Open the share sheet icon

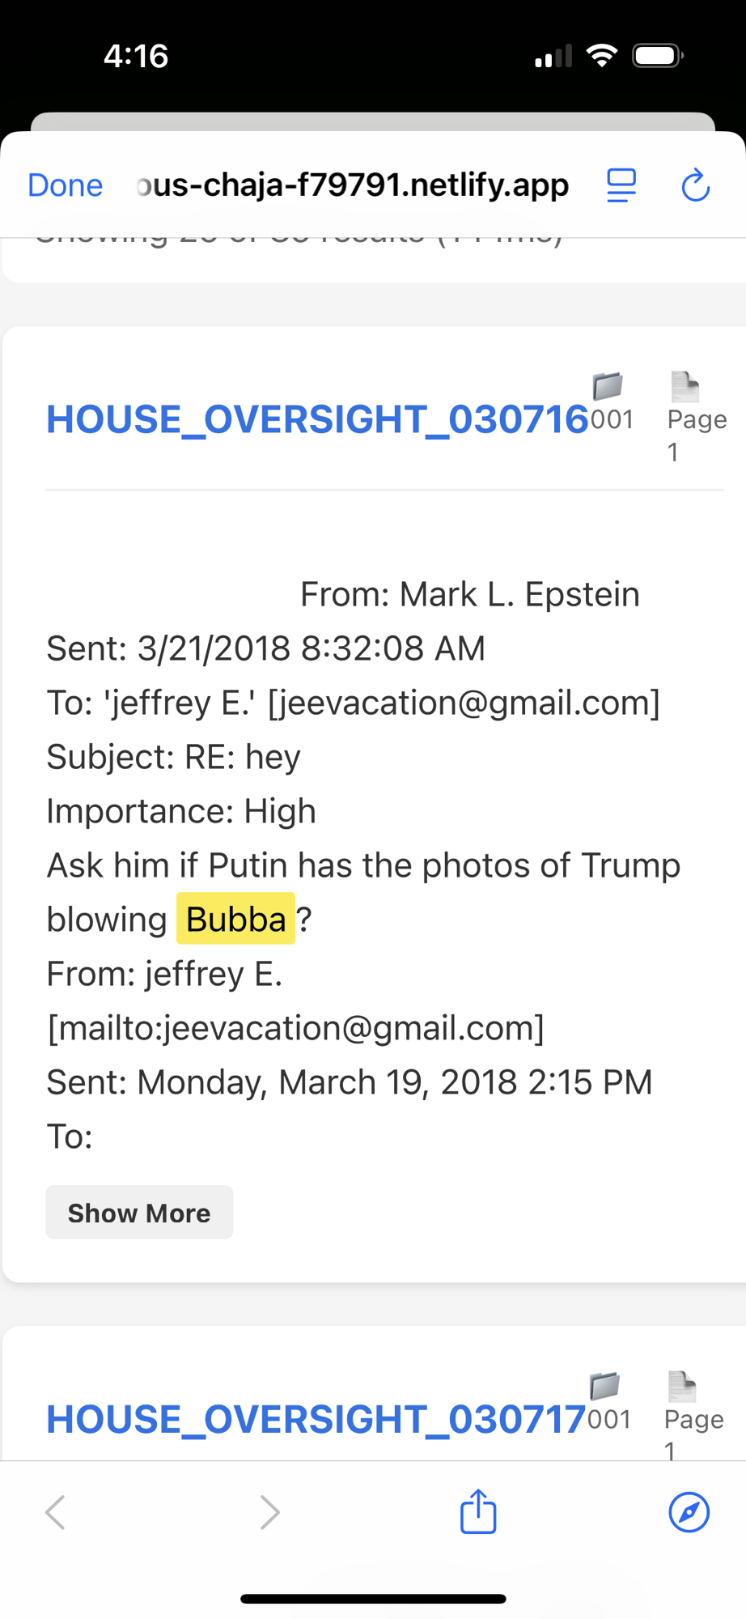[x=478, y=1511]
